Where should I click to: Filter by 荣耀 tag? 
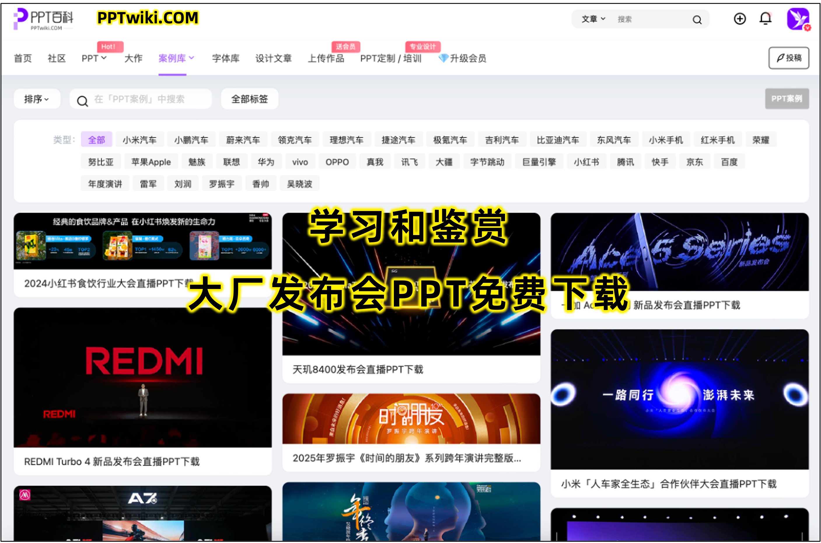coord(761,140)
